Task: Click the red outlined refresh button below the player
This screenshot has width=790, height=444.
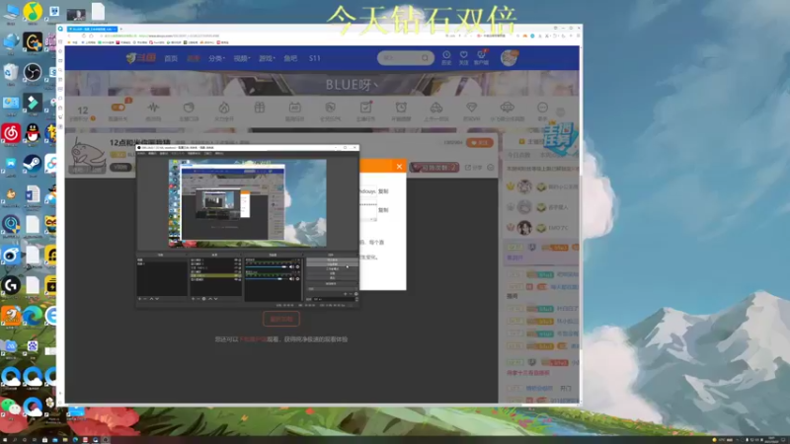Action: 281,319
